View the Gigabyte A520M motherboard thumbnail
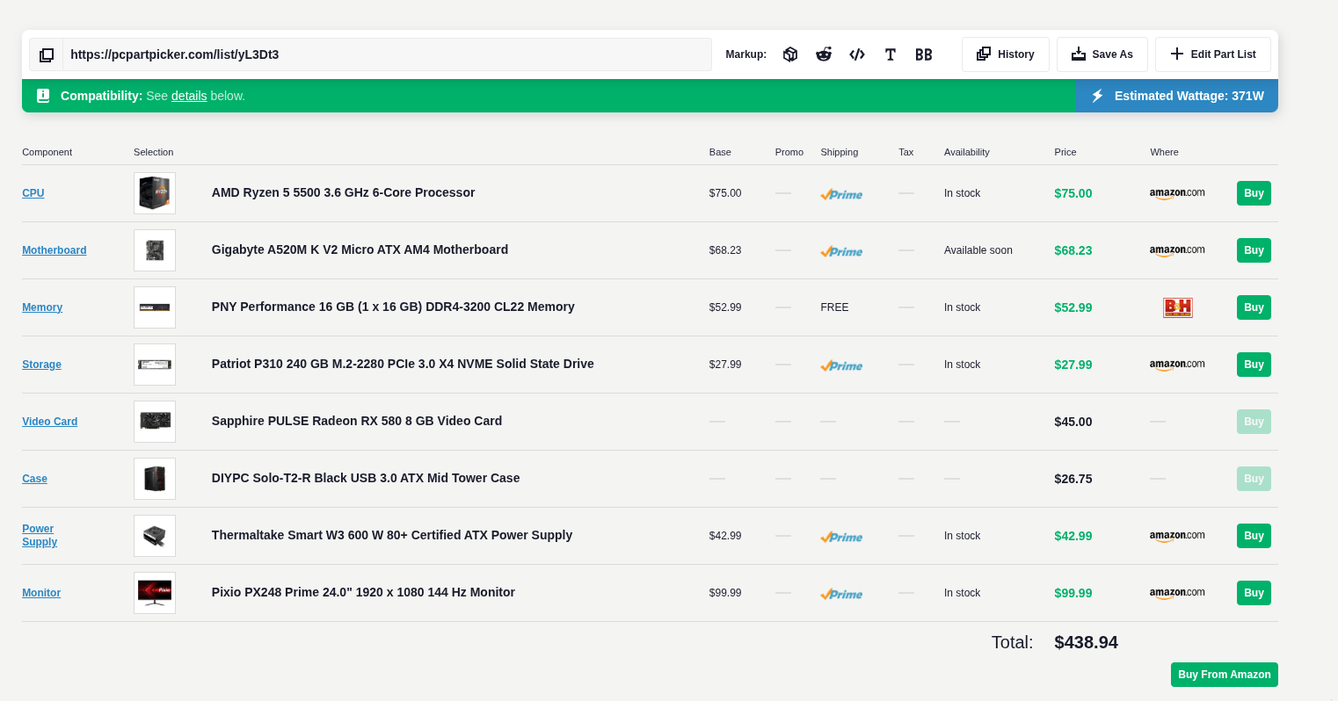This screenshot has width=1338, height=701. [x=155, y=250]
